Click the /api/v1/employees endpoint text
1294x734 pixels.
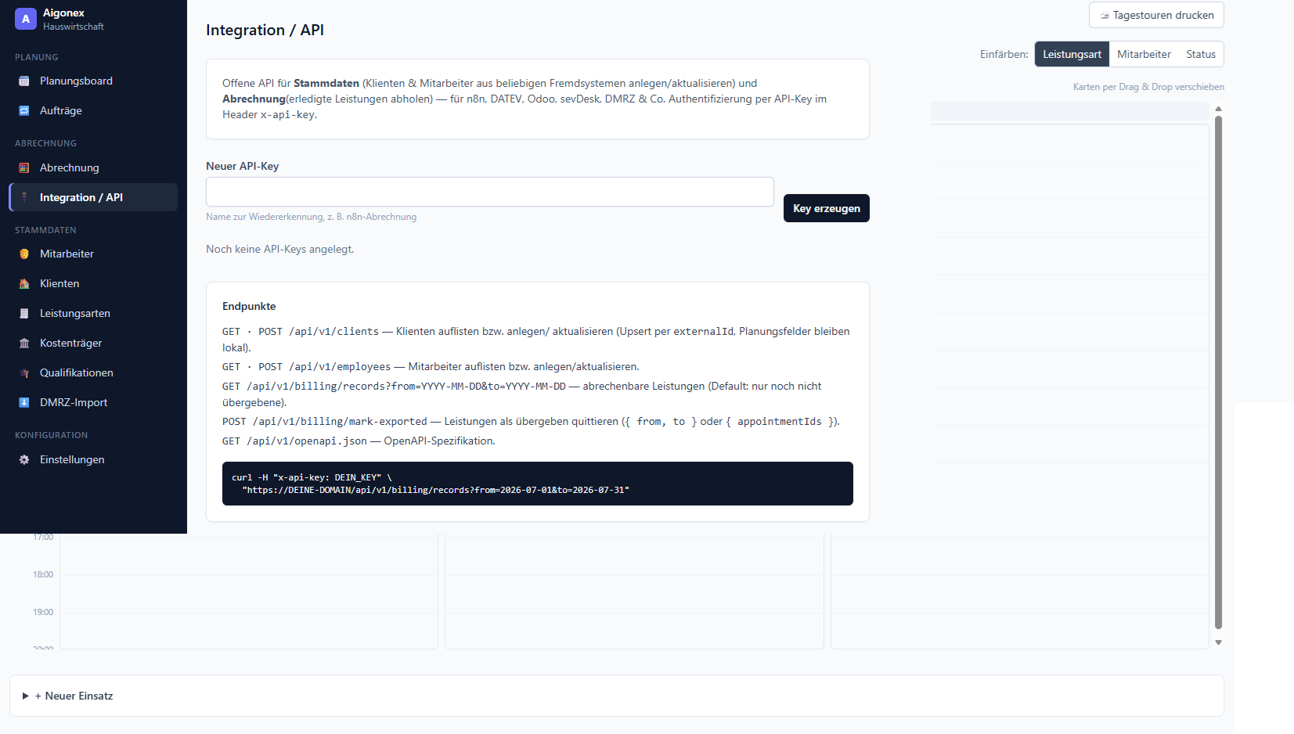(340, 367)
